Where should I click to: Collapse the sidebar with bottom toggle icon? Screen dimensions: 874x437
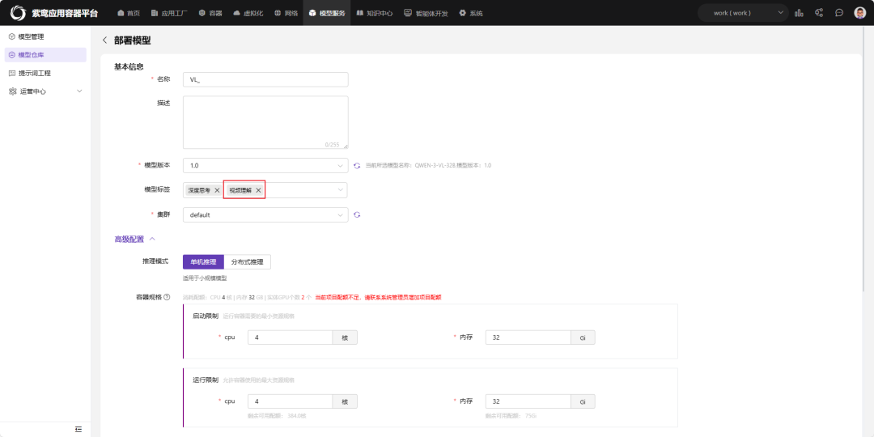pyautogui.click(x=78, y=429)
